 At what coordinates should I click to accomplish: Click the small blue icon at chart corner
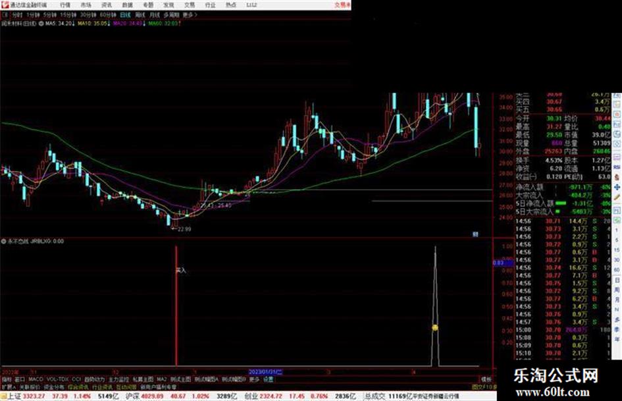476,234
